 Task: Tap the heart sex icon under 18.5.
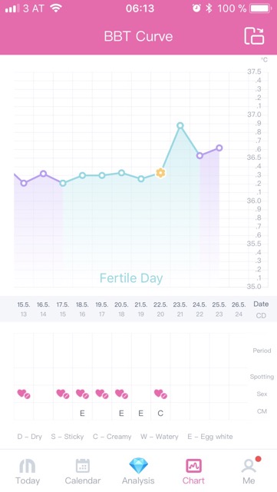(82, 394)
